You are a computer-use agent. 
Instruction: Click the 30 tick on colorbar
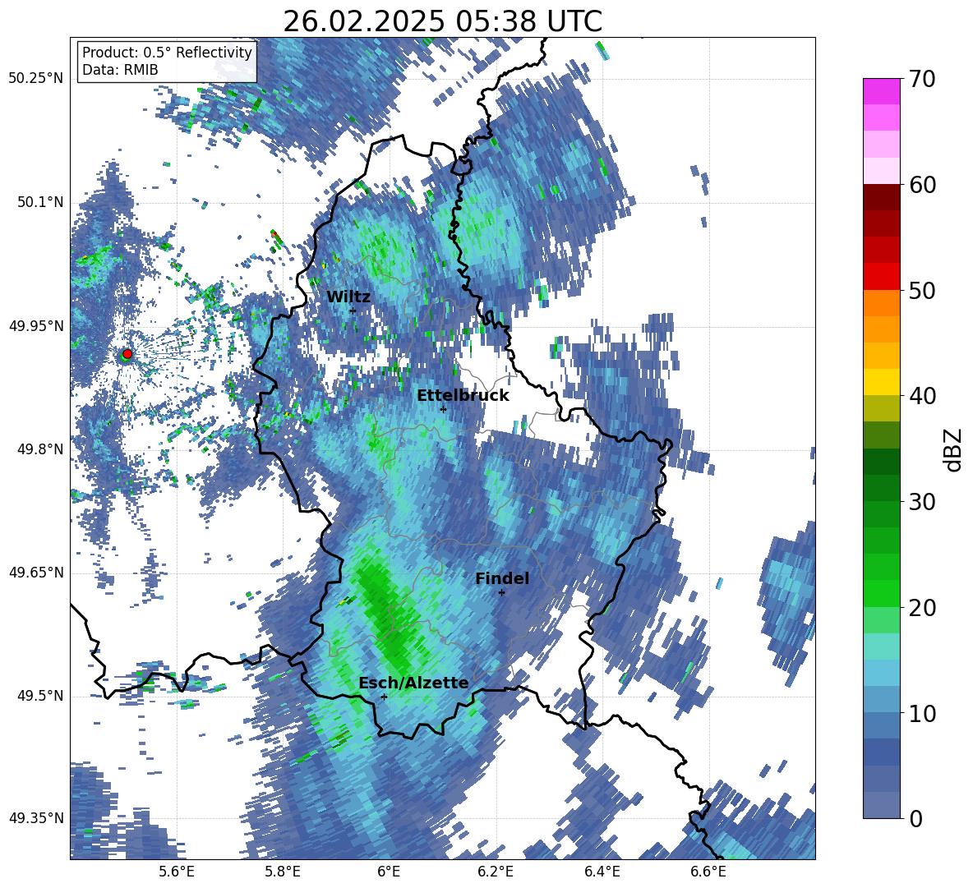pos(922,502)
